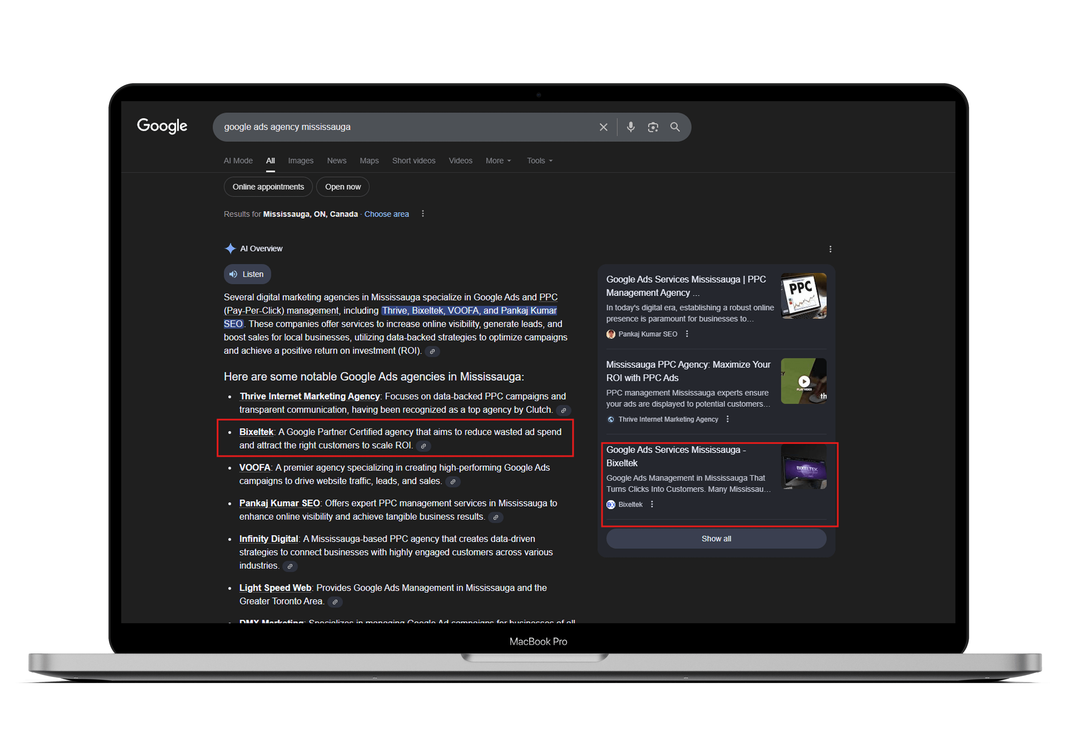Image resolution: width=1081 pixels, height=748 pixels.
Task: Expand the More search categories dropdown
Action: click(x=498, y=160)
